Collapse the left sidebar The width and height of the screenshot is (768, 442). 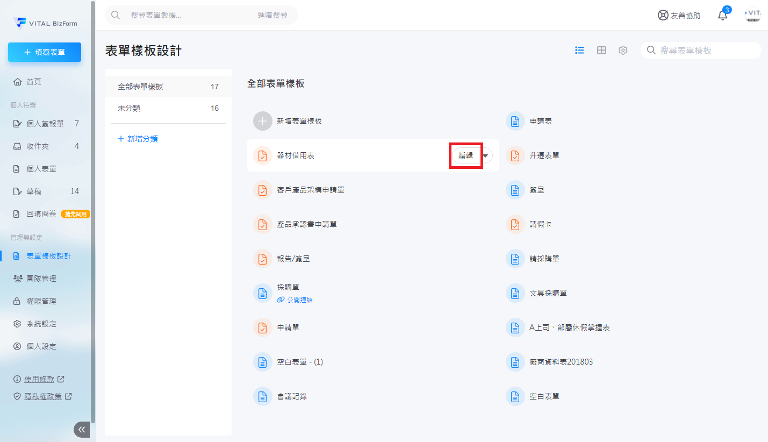click(x=82, y=429)
